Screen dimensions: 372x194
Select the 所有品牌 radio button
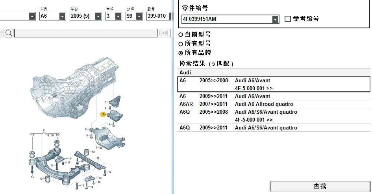(181, 53)
